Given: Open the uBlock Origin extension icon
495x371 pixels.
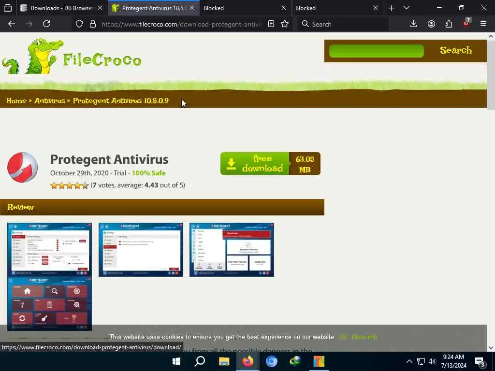Looking at the screenshot, I should 466,23.
